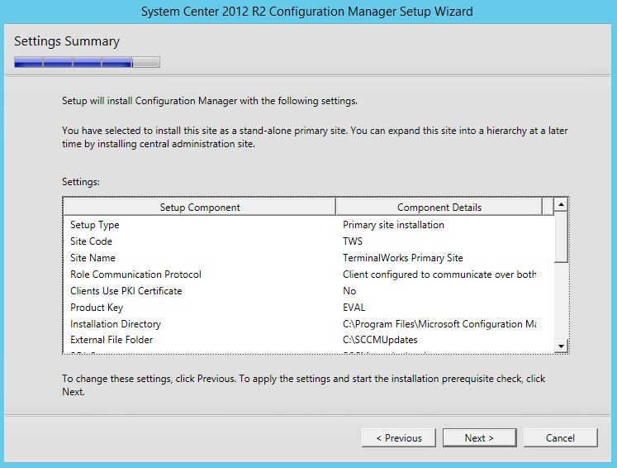Click the wizard progress bar
Screen dimensions: 617x468
87,62
